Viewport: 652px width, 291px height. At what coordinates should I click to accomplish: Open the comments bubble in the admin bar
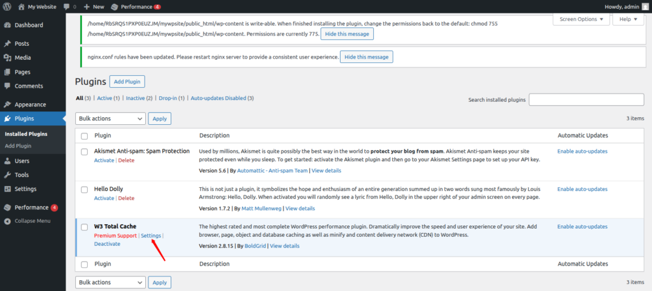click(x=67, y=7)
